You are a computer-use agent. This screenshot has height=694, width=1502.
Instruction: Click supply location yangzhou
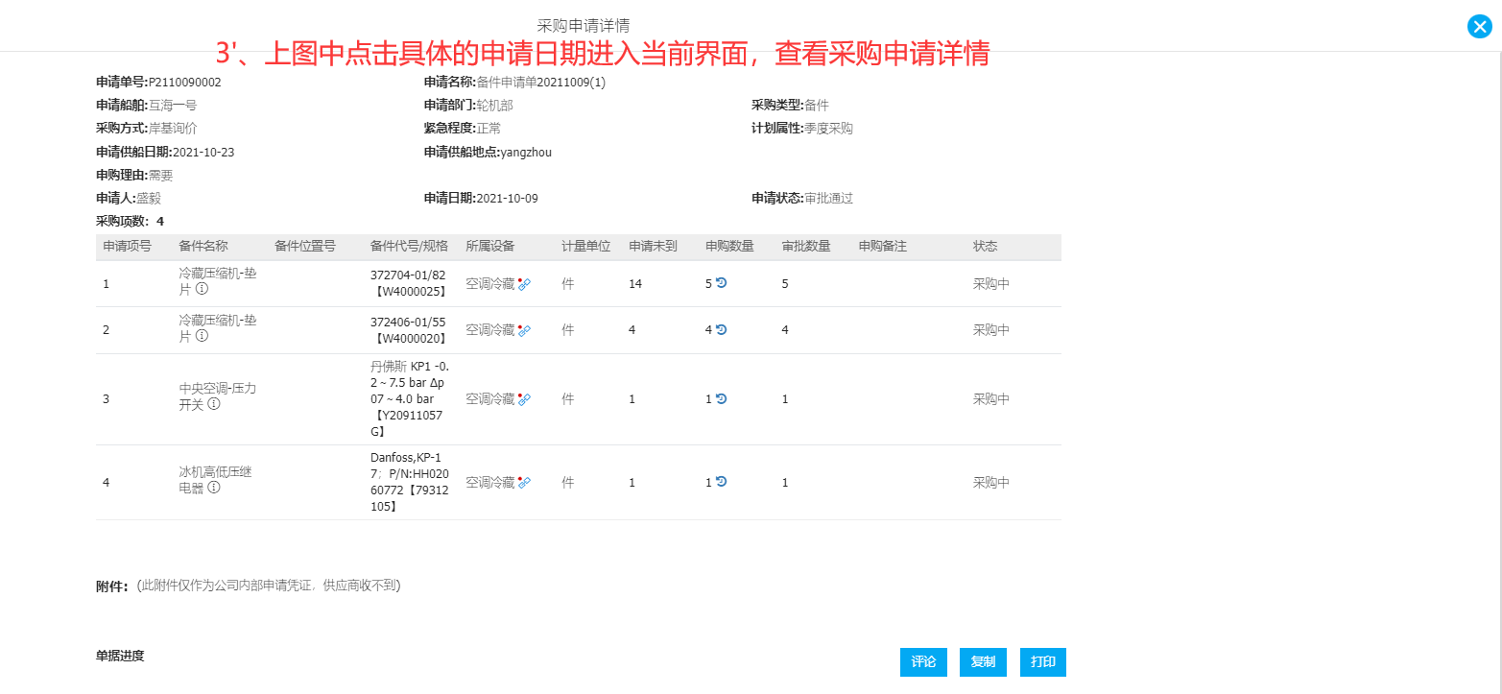pos(526,153)
